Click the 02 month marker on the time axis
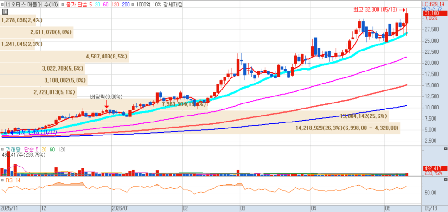This screenshot has width=448, height=212. [185, 208]
